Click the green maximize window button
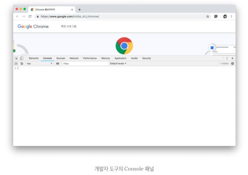 24,9
